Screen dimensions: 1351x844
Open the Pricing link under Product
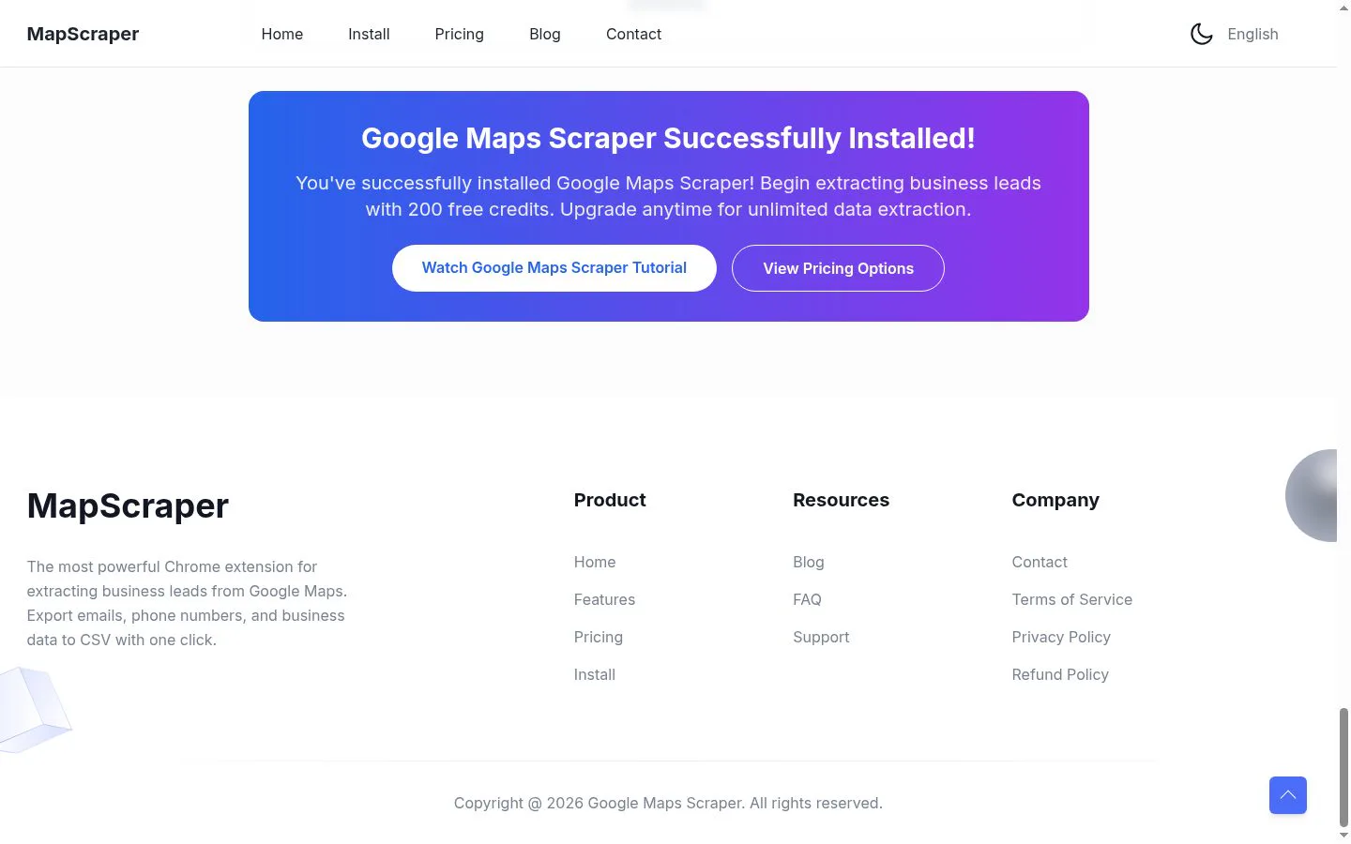coord(599,637)
